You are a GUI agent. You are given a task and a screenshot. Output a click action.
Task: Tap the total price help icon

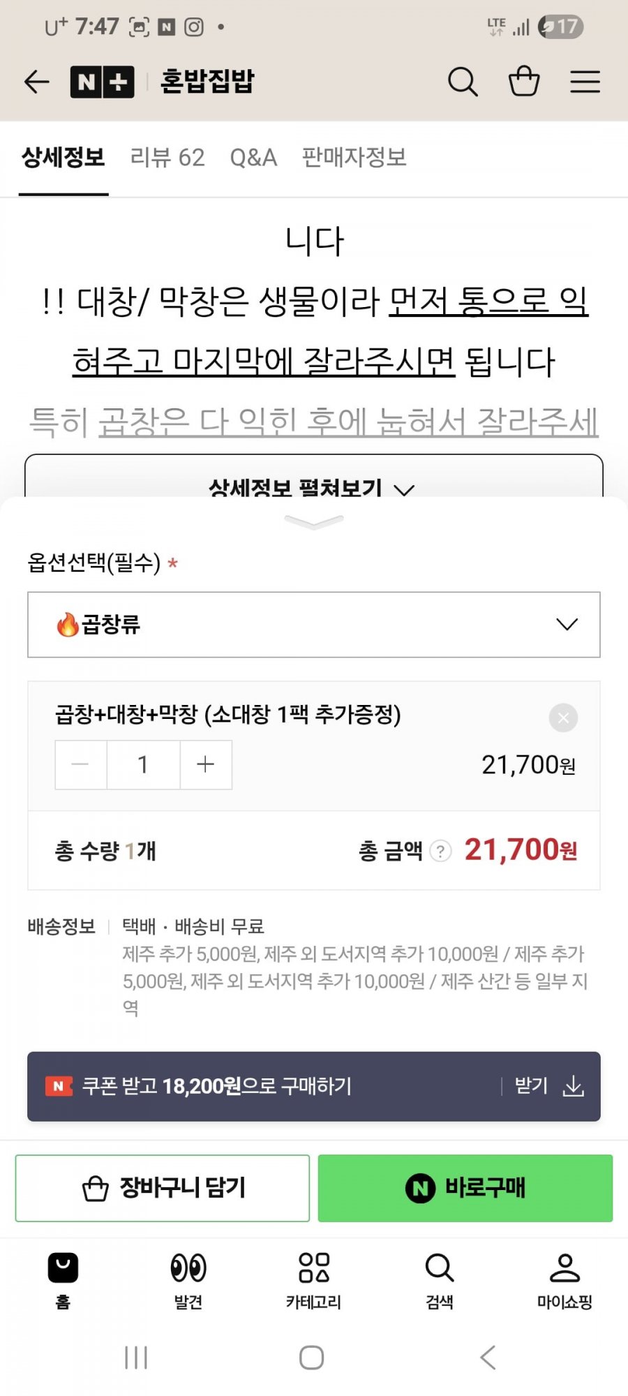(x=440, y=851)
